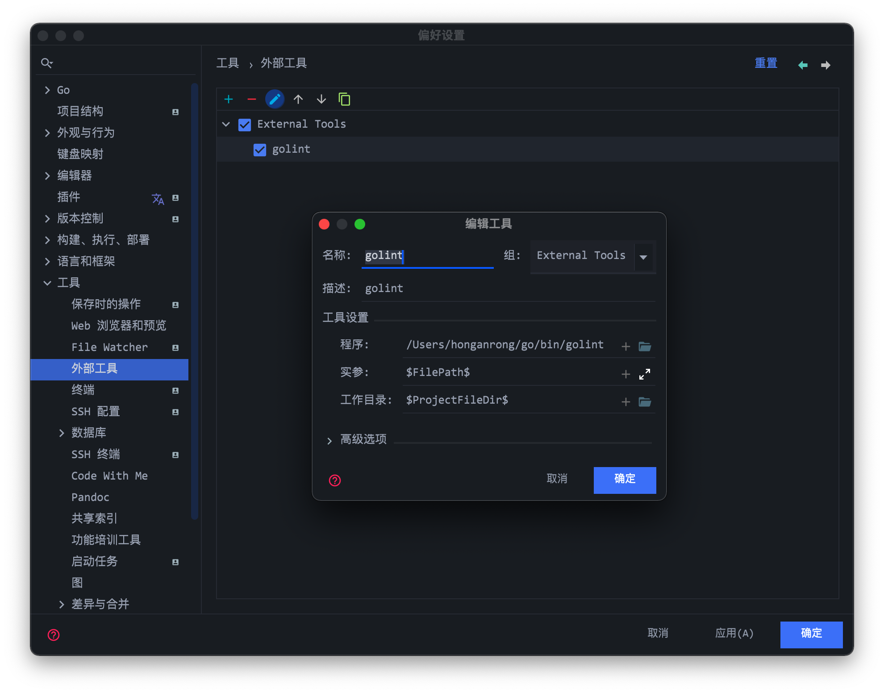Viewport: 884px width, 693px height.
Task: Browse for program path folder icon
Action: click(x=644, y=346)
